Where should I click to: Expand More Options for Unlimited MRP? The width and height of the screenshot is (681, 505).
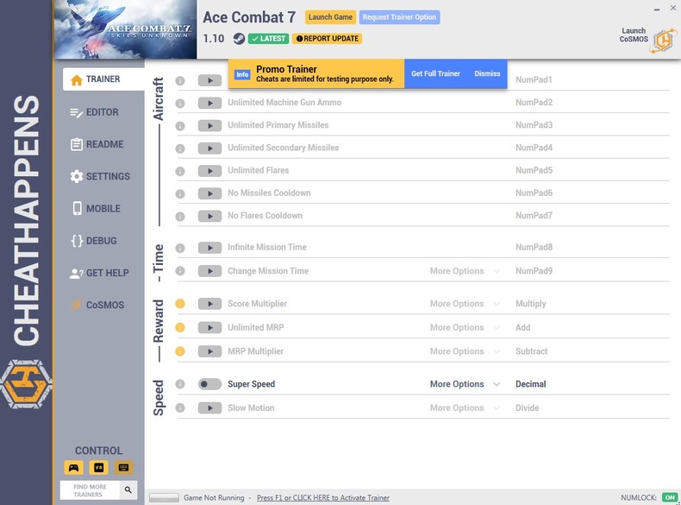point(465,327)
